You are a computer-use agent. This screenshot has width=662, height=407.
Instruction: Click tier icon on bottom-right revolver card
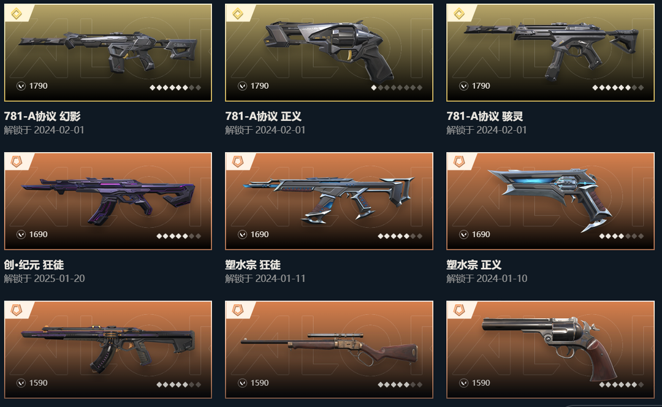coord(459,310)
